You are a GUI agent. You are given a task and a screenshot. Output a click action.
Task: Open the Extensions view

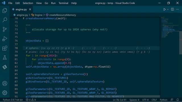5,48
